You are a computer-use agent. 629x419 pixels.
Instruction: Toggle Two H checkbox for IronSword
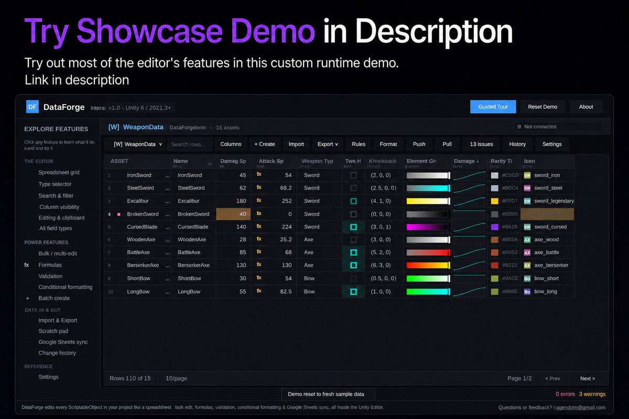(353, 175)
